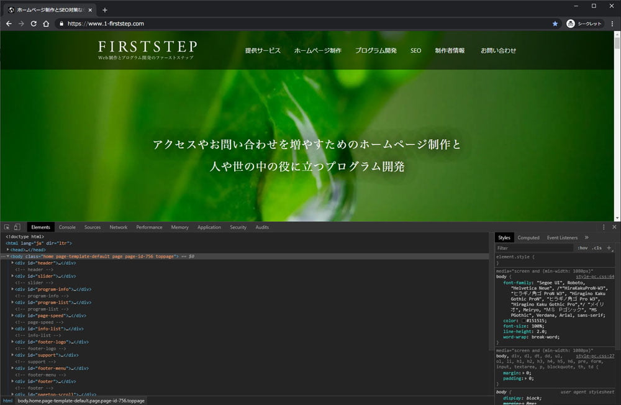Open the Application tab
Viewport: 621px width, 405px height.
coord(209,227)
